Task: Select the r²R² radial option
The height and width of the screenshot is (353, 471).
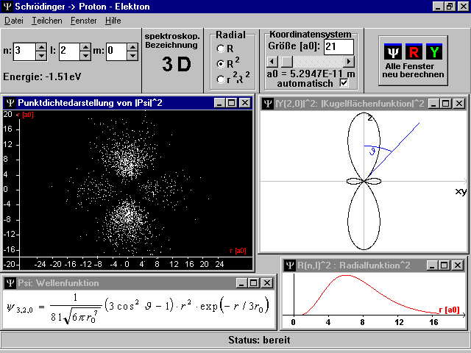Action: pos(219,79)
